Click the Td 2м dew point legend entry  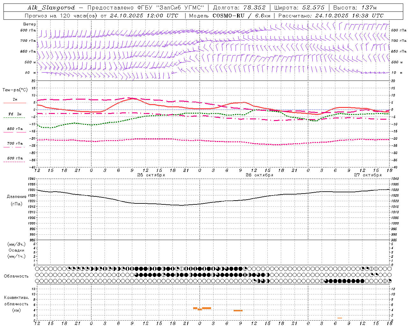[x=15, y=114]
